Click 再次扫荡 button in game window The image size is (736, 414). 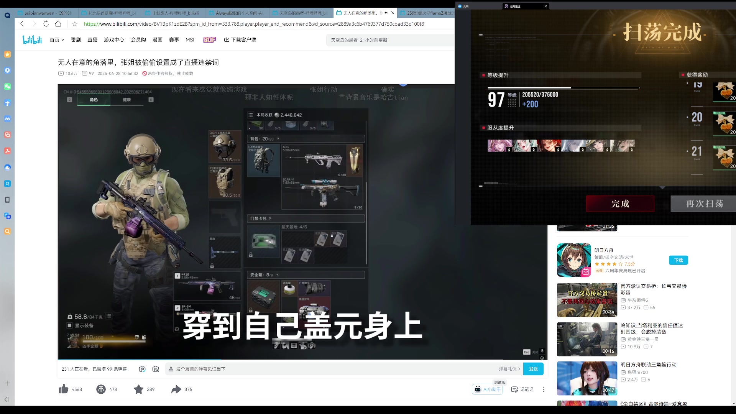click(704, 204)
